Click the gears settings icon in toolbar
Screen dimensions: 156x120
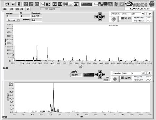click(x=100, y=4)
